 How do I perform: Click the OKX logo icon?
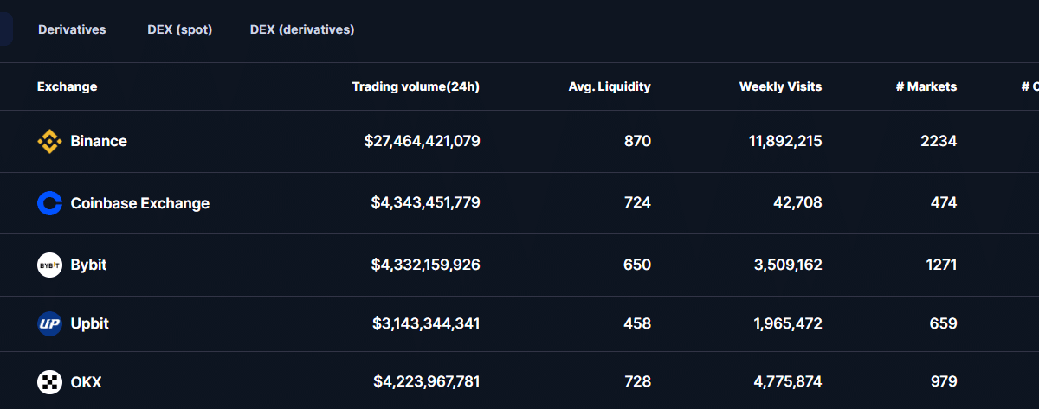pos(49,381)
